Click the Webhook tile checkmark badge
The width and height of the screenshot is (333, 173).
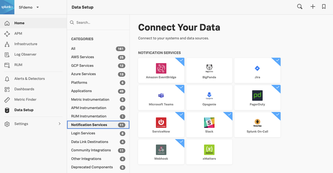(182, 142)
